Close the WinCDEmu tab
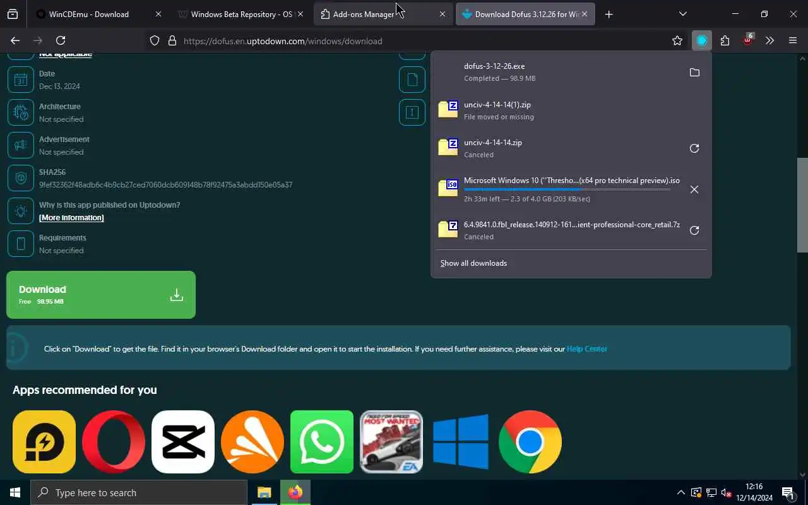 (158, 14)
